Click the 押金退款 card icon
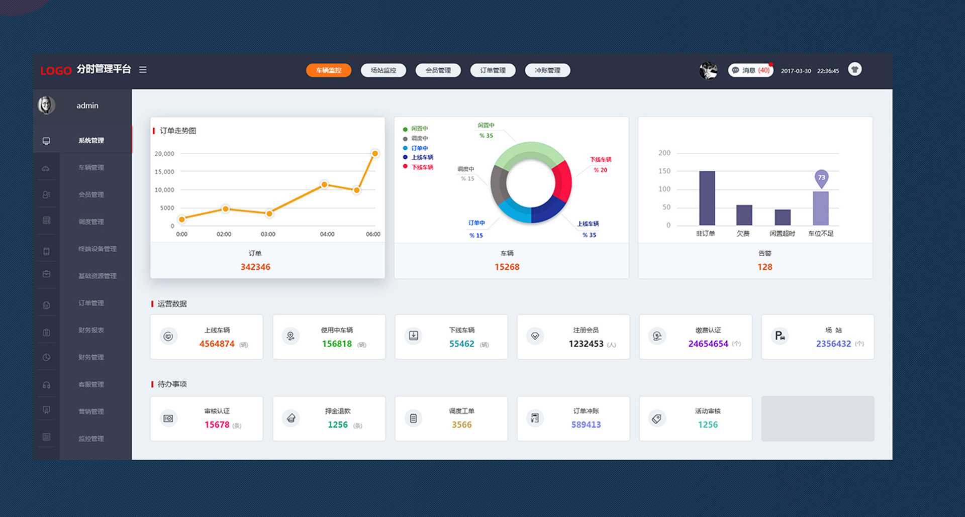Image resolution: width=965 pixels, height=517 pixels. pyautogui.click(x=291, y=418)
